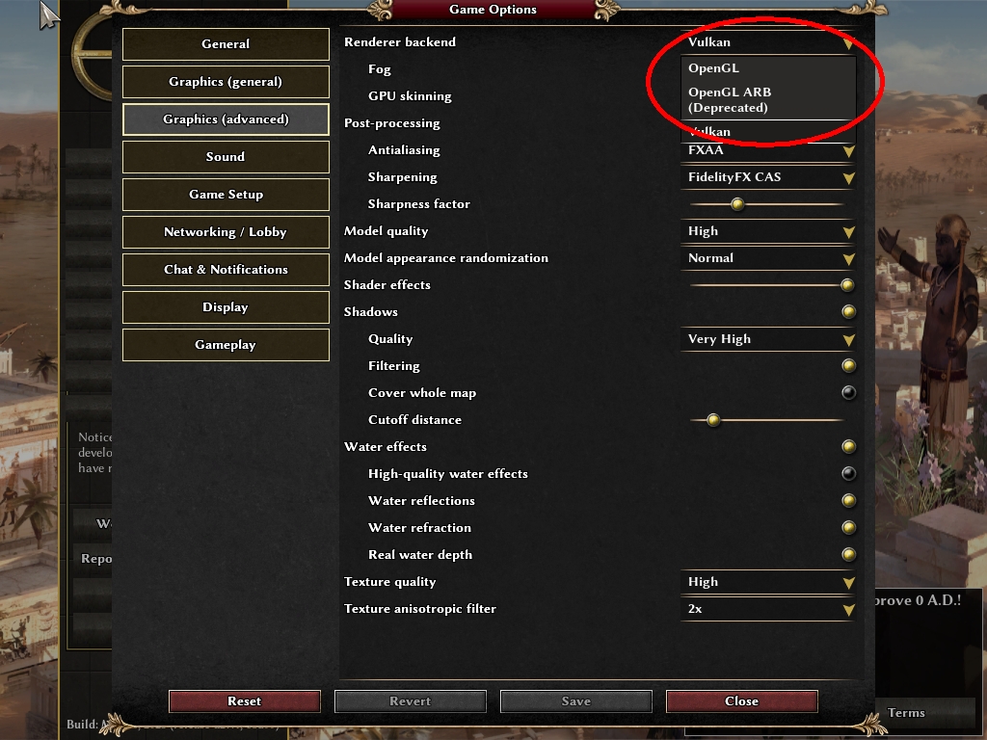Disable the Water reflections checkbox
This screenshot has width=987, height=740.
point(848,501)
